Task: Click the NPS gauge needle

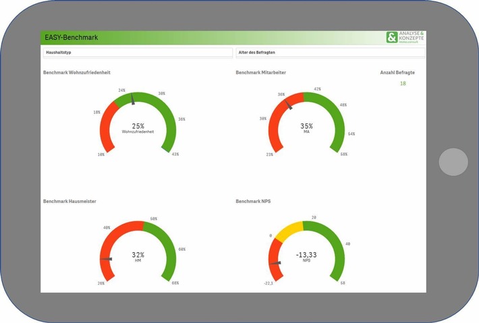Action: click(x=275, y=263)
